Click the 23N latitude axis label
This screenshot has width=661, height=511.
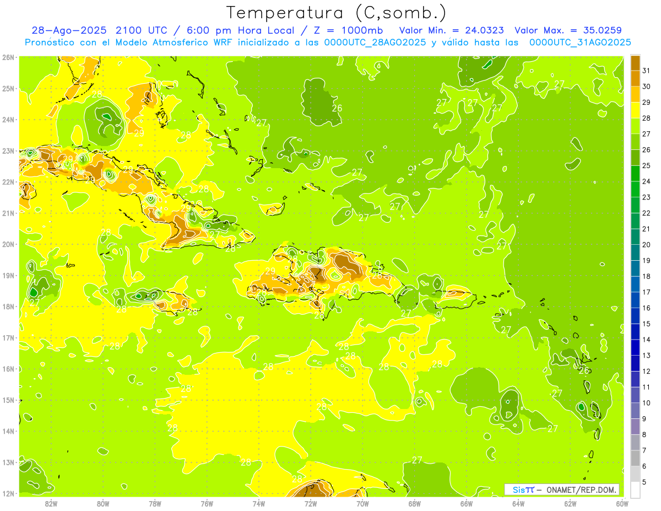click(x=8, y=150)
